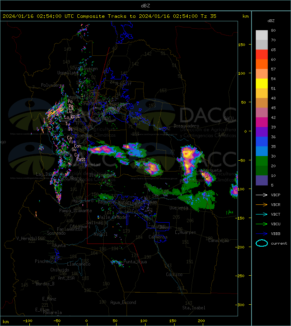
Task: Click the 'Carmensa' map label
Action: pyautogui.click(x=158, y=237)
